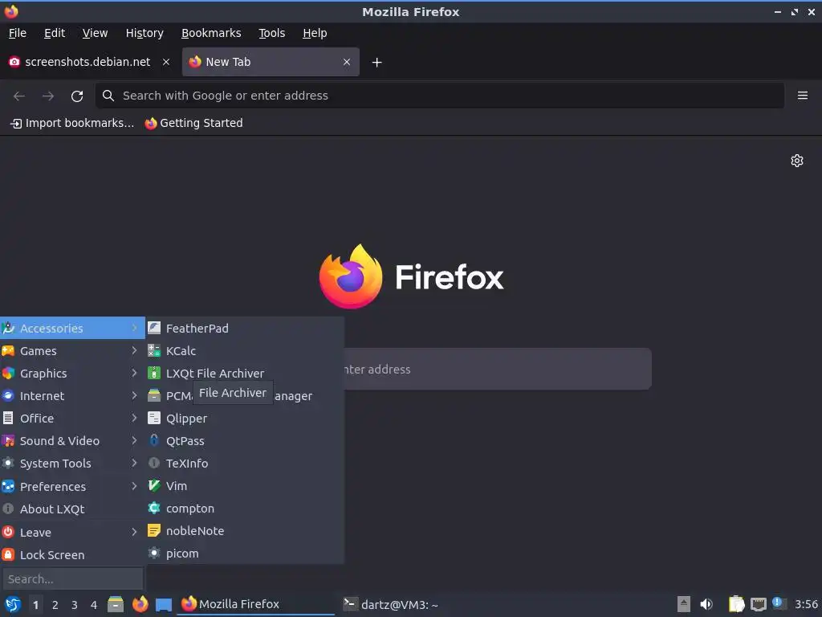The width and height of the screenshot is (822, 617).
Task: Launch Vim editor
Action: (x=245, y=486)
